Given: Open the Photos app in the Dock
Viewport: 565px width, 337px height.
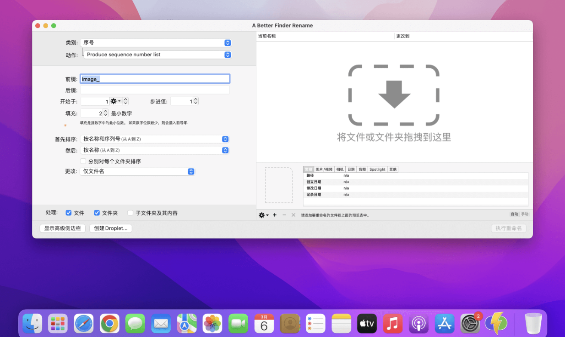Looking at the screenshot, I should pyautogui.click(x=212, y=323).
